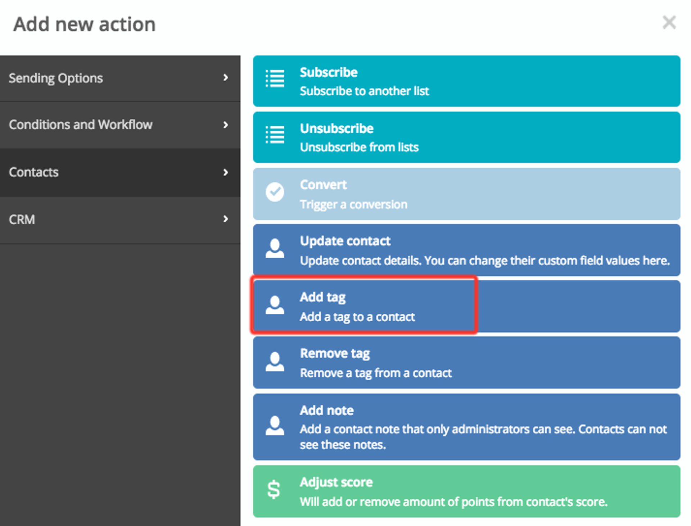Screen dimensions: 691x526
Task: Expand the Sending Options category
Action: [x=226, y=77]
